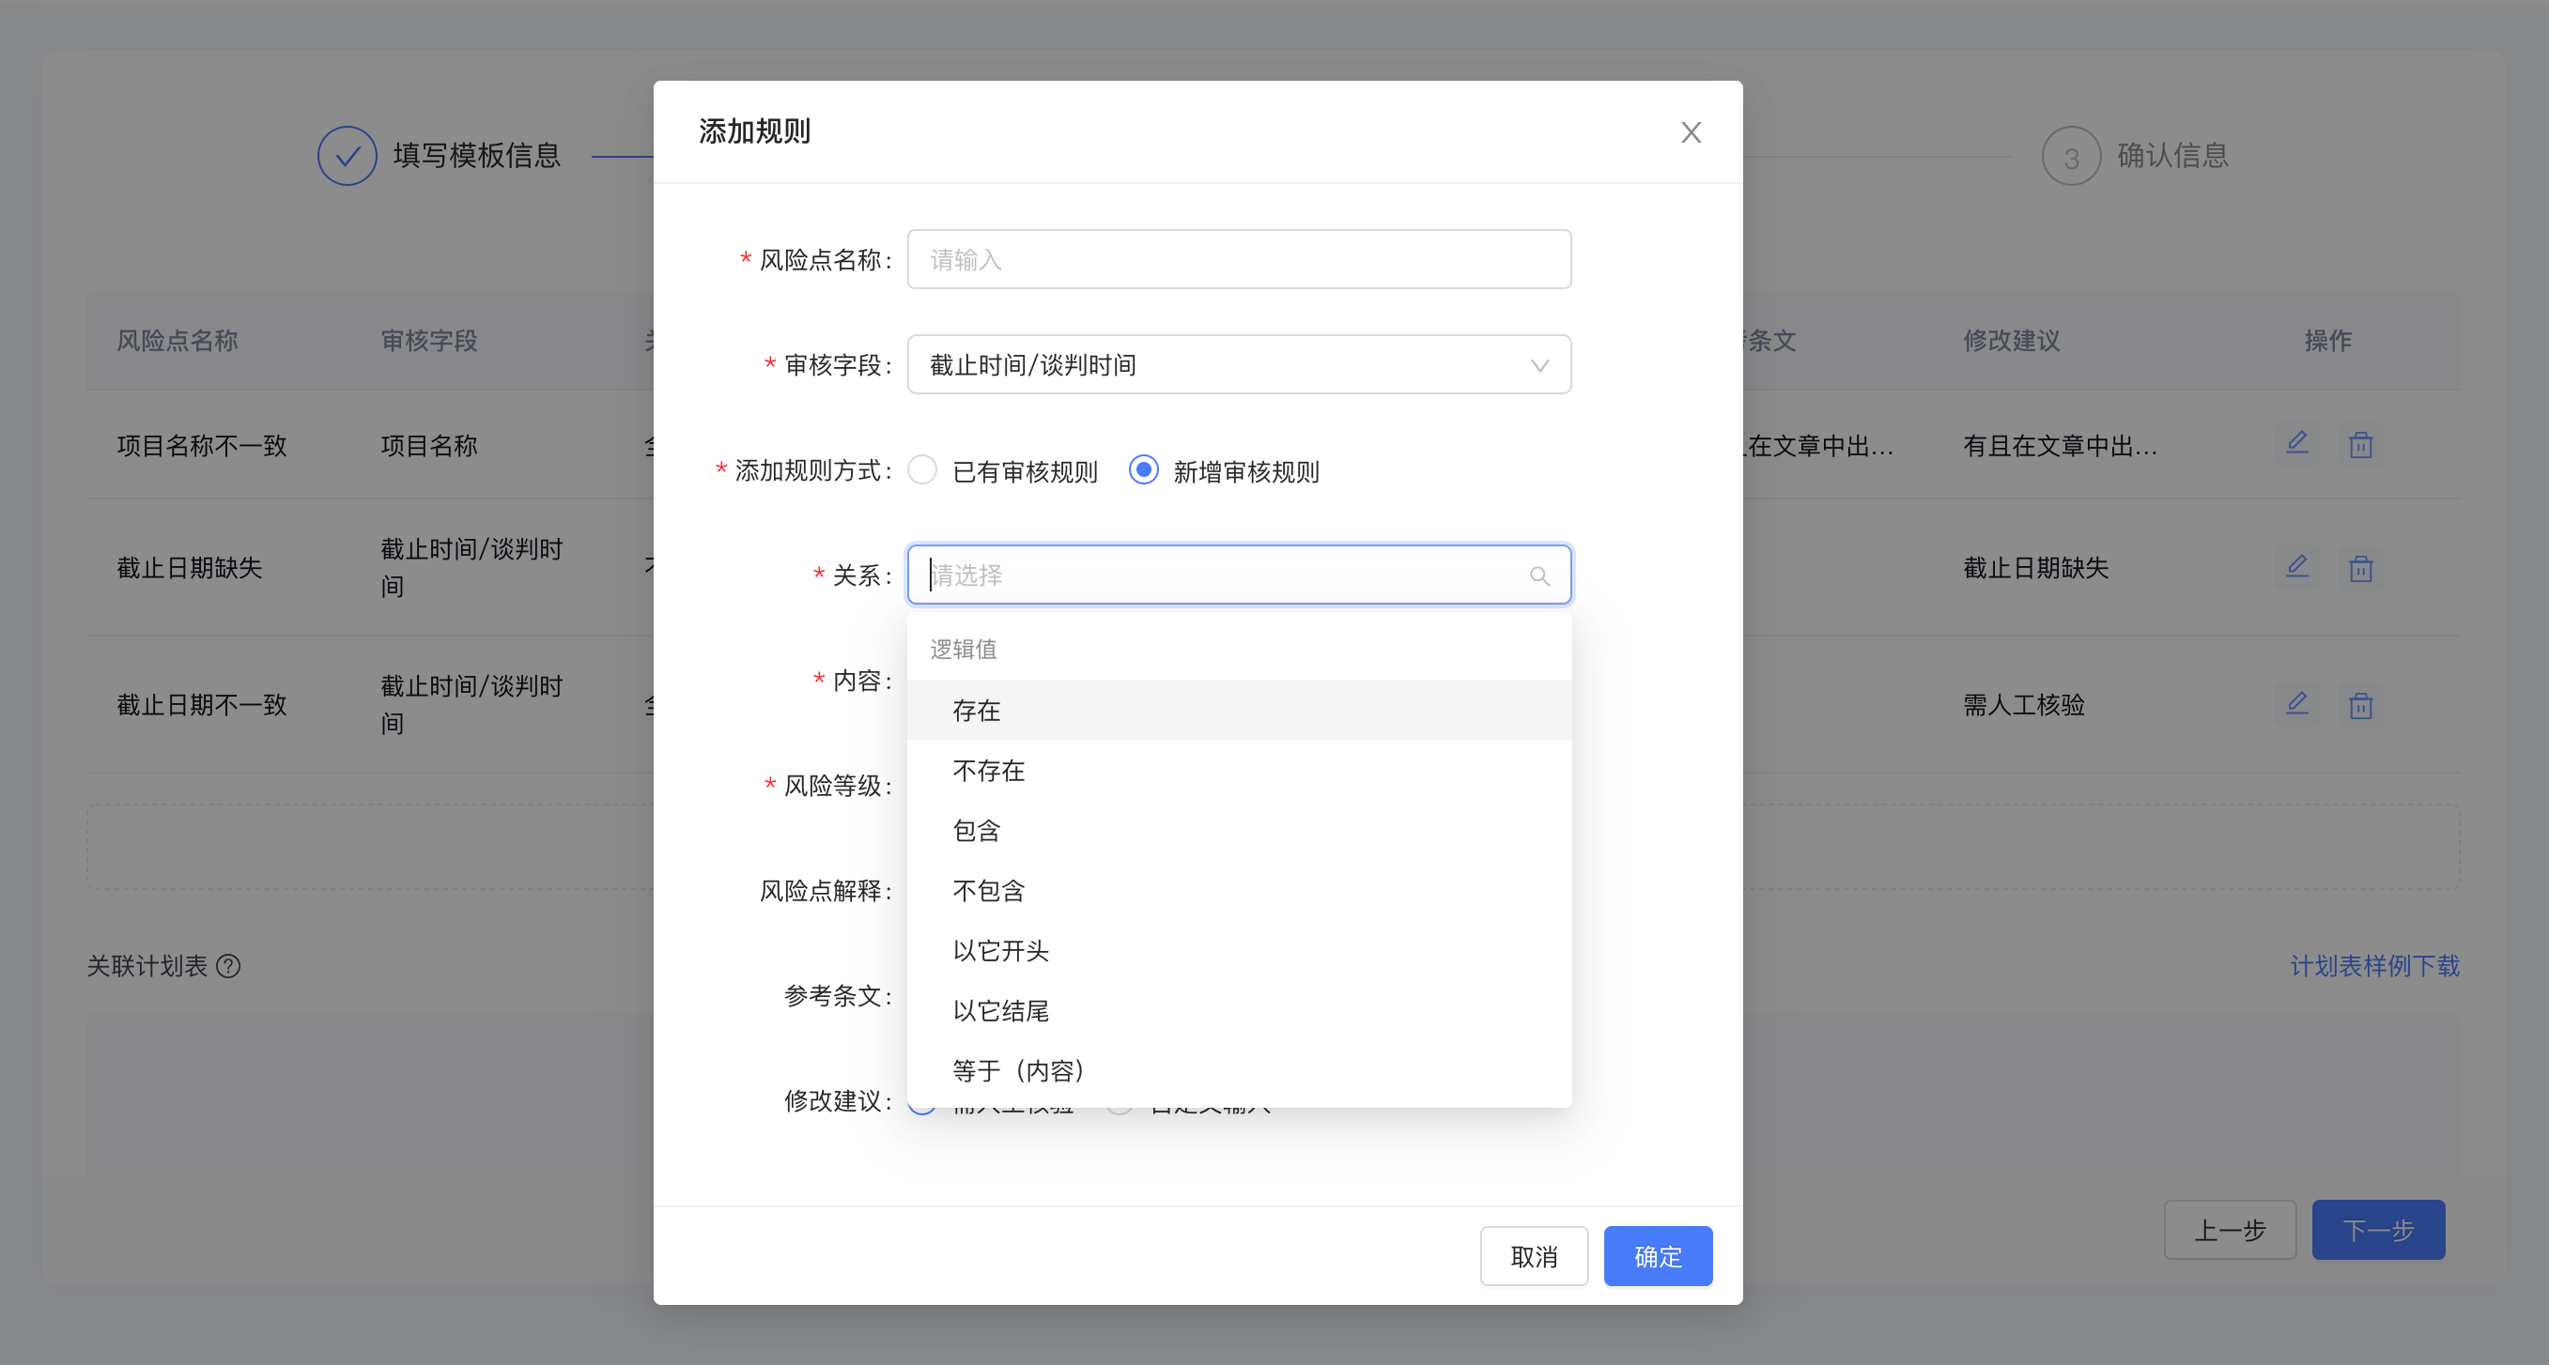
Task: Choose 存在 from the dropdown list
Action: click(x=977, y=711)
